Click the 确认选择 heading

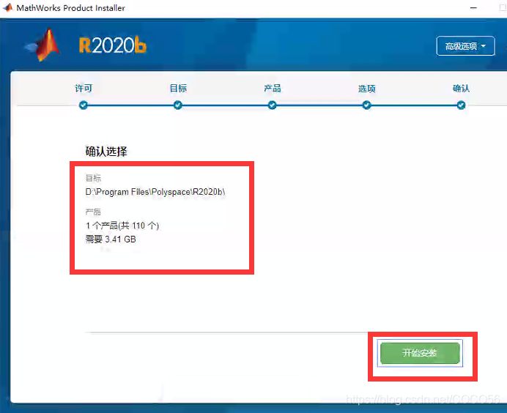click(106, 152)
